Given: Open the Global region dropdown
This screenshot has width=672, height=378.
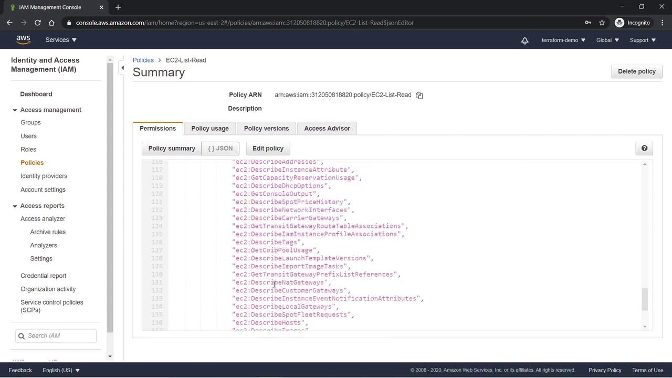Looking at the screenshot, I should (607, 40).
